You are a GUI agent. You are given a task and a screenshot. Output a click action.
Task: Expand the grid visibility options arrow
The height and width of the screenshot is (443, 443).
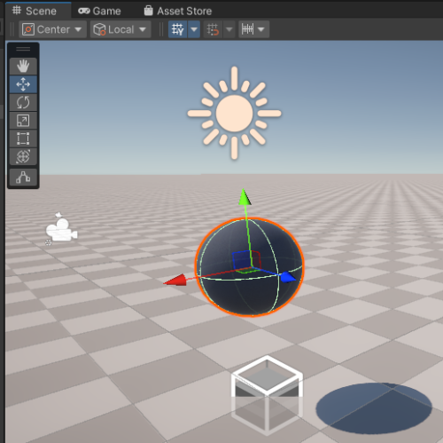194,29
